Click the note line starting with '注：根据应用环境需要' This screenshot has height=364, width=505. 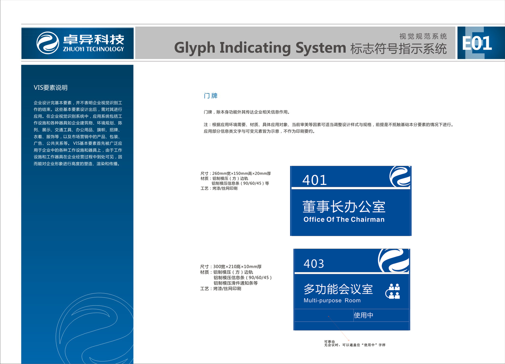[x=328, y=125]
